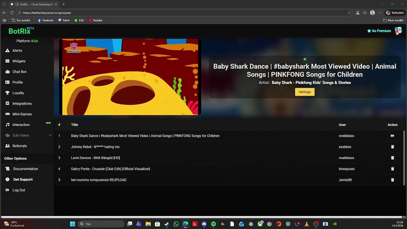Image resolution: width=407 pixels, height=229 pixels.
Task: Open the Alerts section in sidebar
Action: [17, 51]
